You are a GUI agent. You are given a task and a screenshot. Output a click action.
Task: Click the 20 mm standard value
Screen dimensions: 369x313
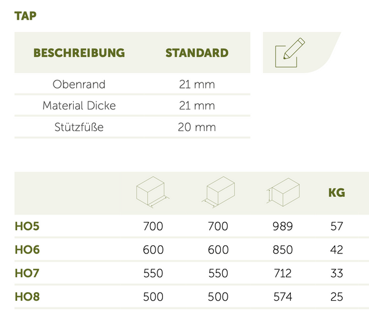[196, 127]
